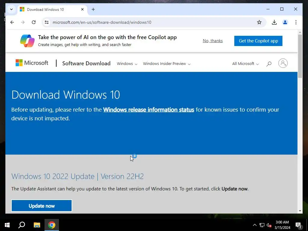Click the page scrollbar thumb
The image size is (308, 231).
click(x=300, y=56)
